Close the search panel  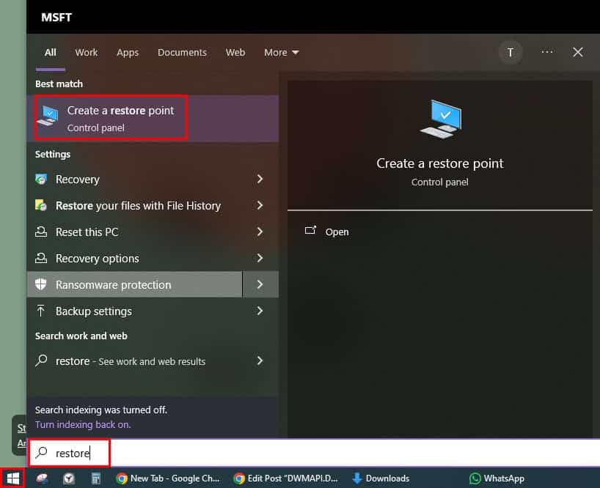pyautogui.click(x=578, y=52)
